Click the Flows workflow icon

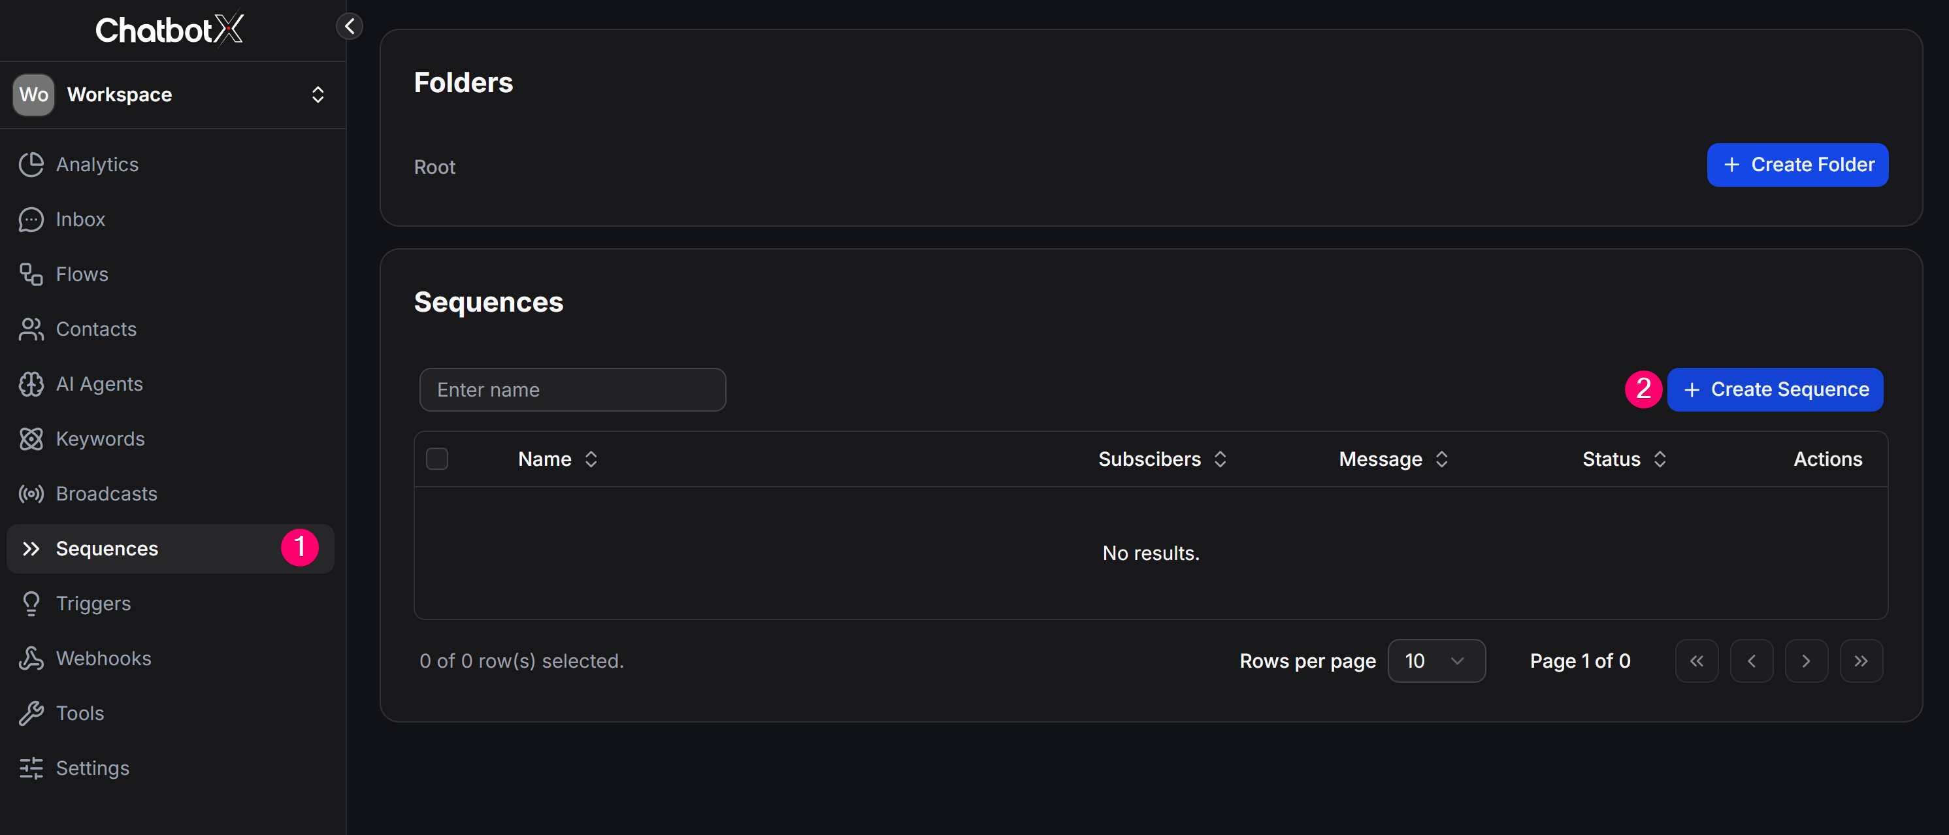tap(31, 274)
